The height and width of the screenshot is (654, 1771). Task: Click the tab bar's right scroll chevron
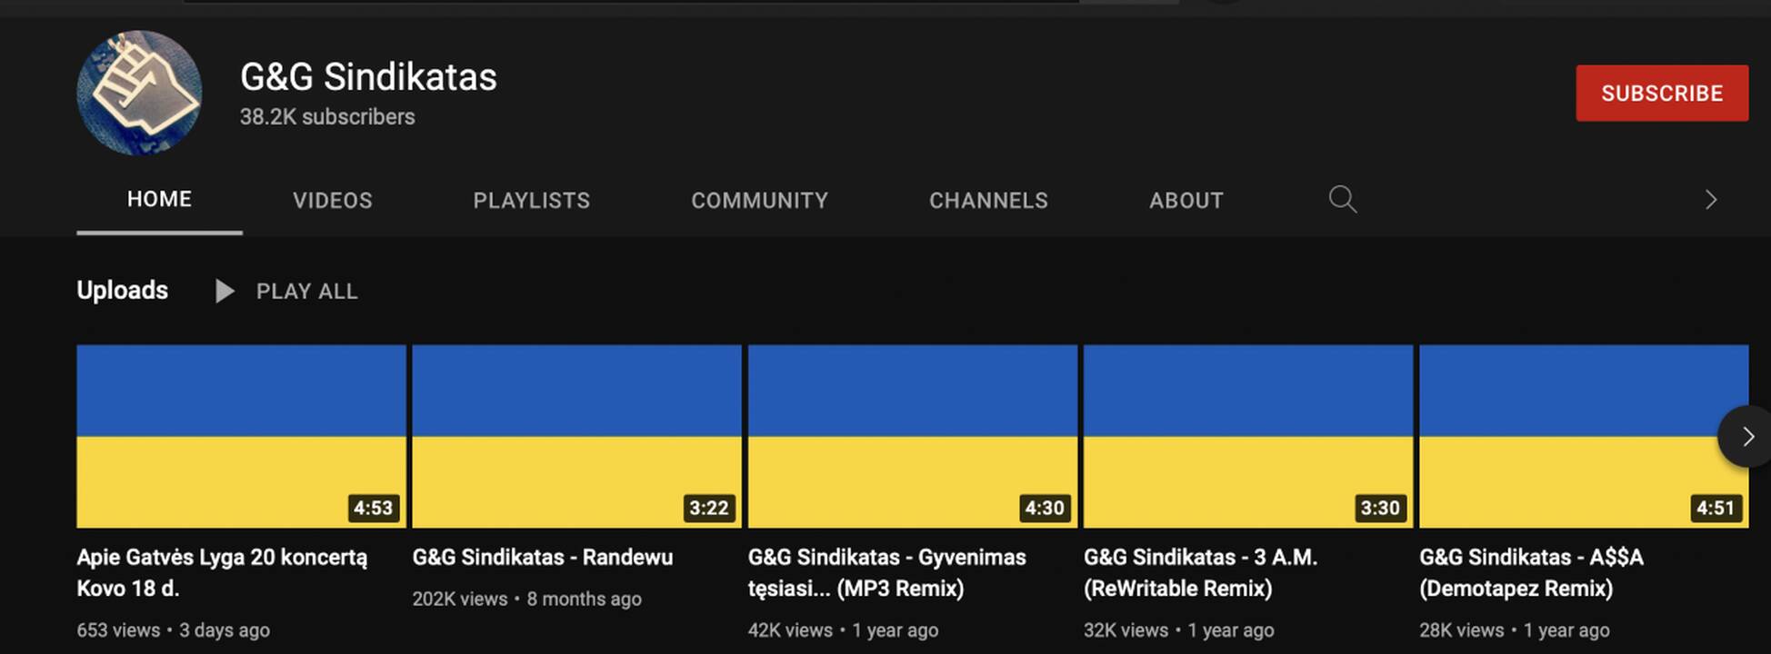click(1711, 200)
